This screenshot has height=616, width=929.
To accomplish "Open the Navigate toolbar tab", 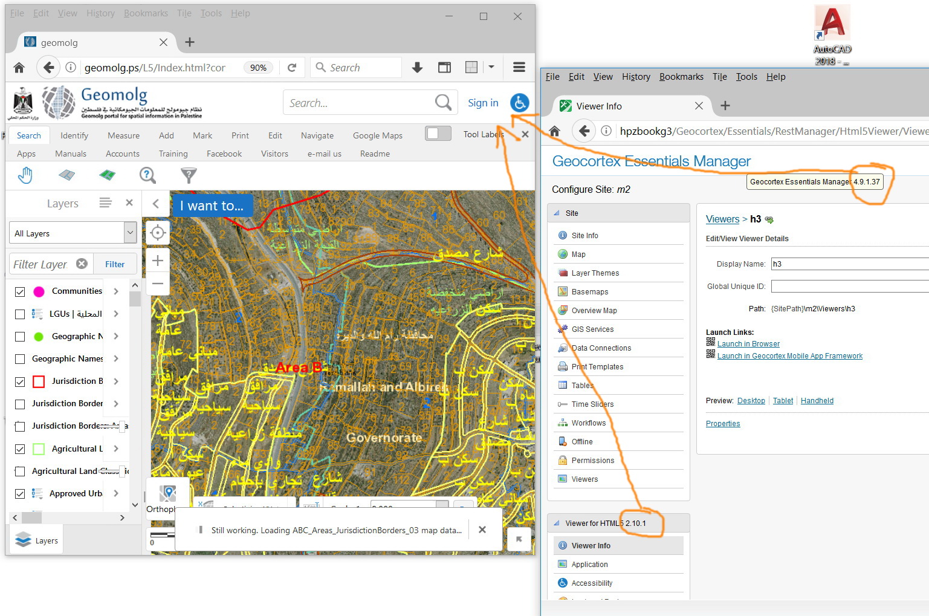I will tap(317, 135).
